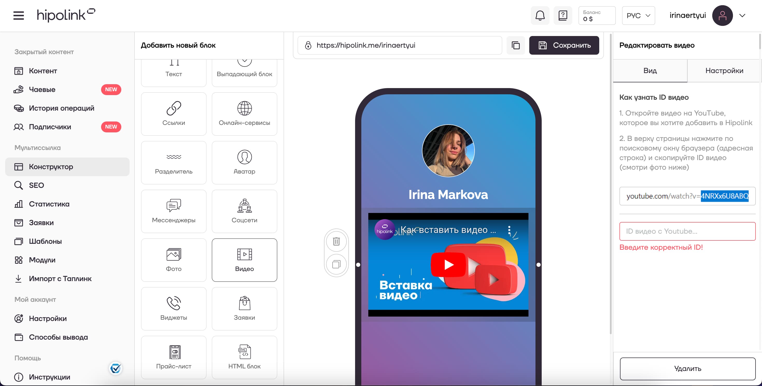Select the Видео block

244,260
